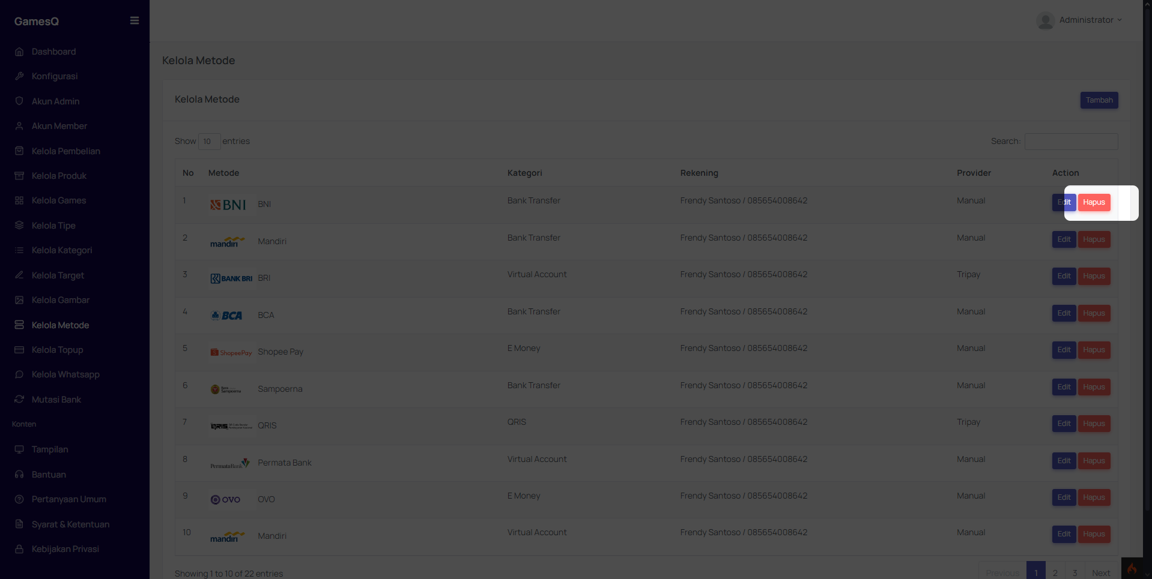Click the BCA bank logo thumbnail
Viewport: 1152px width, 579px height.
pos(226,316)
